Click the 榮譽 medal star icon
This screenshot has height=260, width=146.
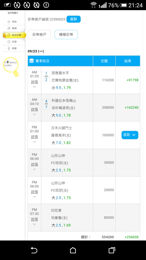9,48
